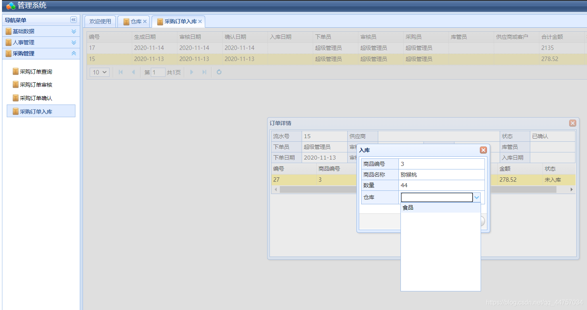Collapse the 采购管理 accordion section
587x310 pixels.
pyautogui.click(x=73, y=53)
